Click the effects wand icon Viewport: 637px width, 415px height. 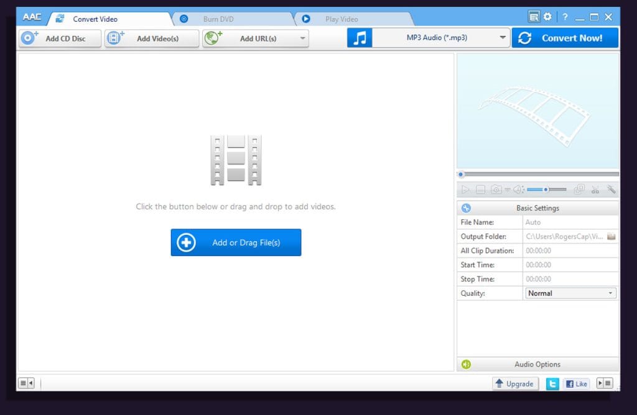tap(611, 189)
